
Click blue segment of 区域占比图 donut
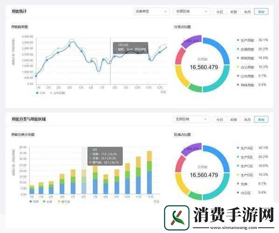pyautogui.click(x=220, y=156)
